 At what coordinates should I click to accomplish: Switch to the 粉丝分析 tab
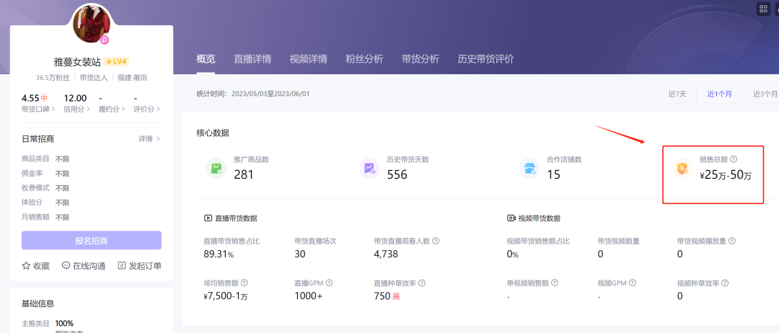365,59
